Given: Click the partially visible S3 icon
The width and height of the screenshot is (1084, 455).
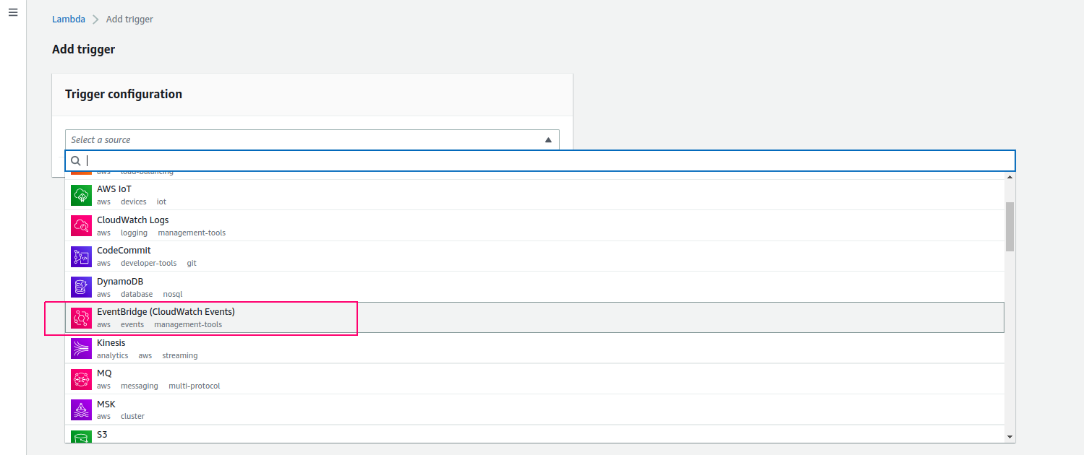Looking at the screenshot, I should tap(81, 435).
